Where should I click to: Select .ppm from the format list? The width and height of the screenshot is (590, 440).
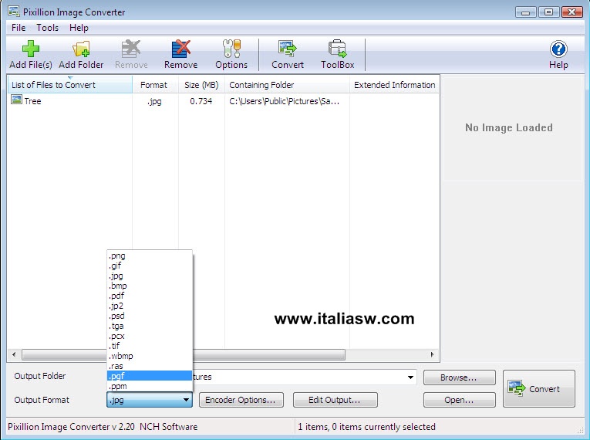click(x=150, y=386)
